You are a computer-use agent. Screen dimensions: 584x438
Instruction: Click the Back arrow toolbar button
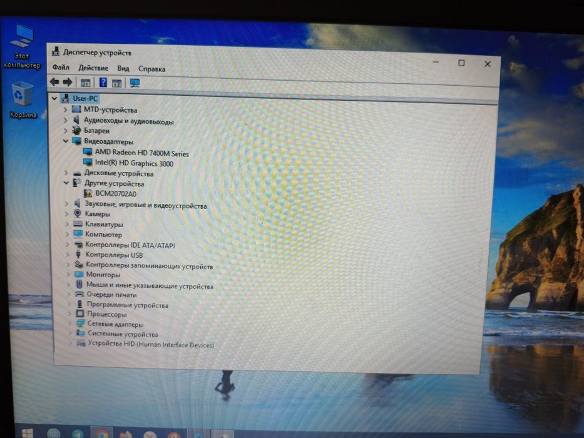tap(54, 81)
